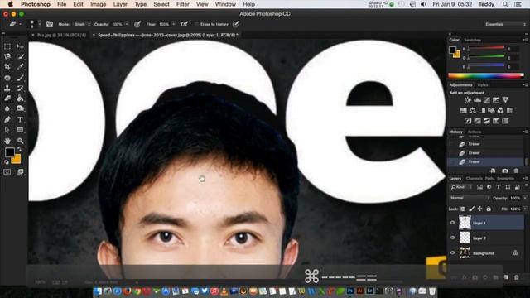Swap foreground and background colors
Image resolution: width=530 pixels, height=298 pixels.
click(19, 149)
